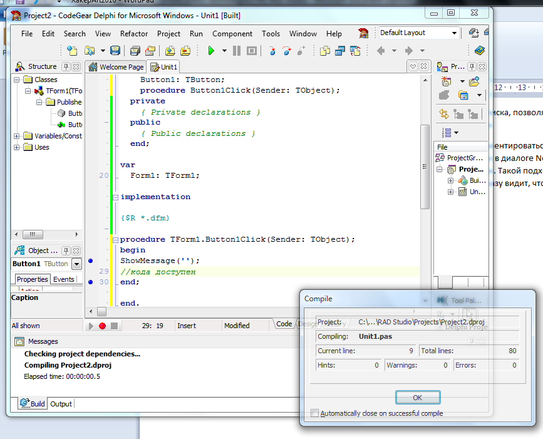Open the Button1 TButton component selector
The image size is (543, 439).
[76, 264]
